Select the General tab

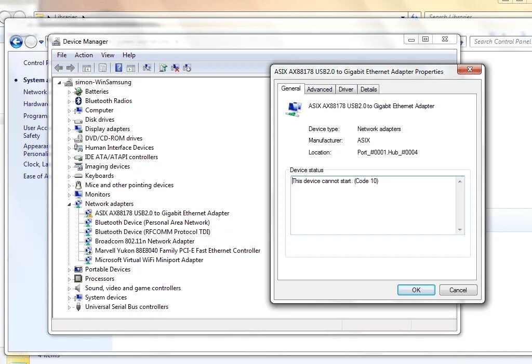tap(291, 88)
